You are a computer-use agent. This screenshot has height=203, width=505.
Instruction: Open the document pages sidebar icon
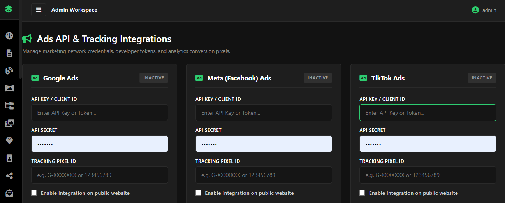9,53
